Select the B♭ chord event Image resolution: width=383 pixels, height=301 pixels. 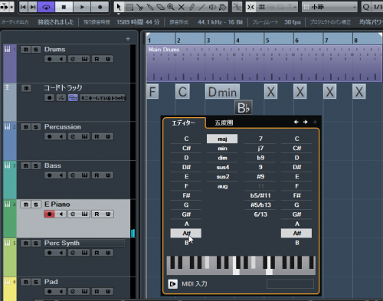(x=244, y=107)
